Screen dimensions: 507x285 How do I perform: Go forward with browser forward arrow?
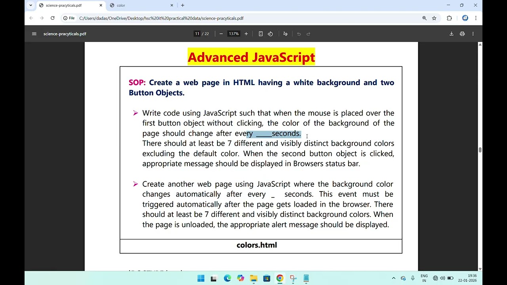click(x=42, y=18)
